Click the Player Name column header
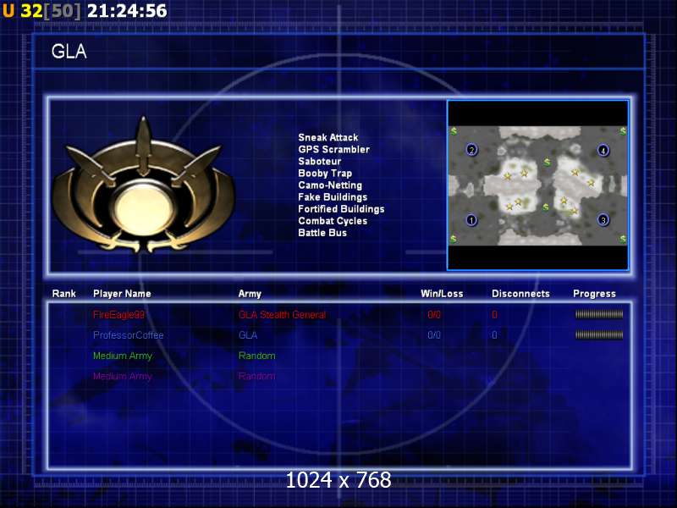Viewport: 677px width, 508px height. pyautogui.click(x=122, y=294)
